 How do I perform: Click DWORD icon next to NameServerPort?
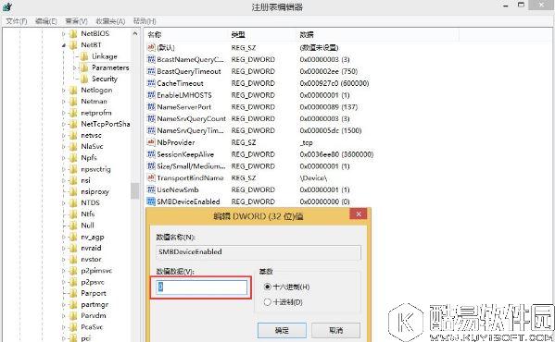(151, 107)
